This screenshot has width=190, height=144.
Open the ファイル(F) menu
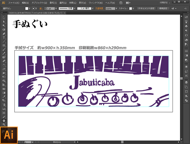point(14,3)
